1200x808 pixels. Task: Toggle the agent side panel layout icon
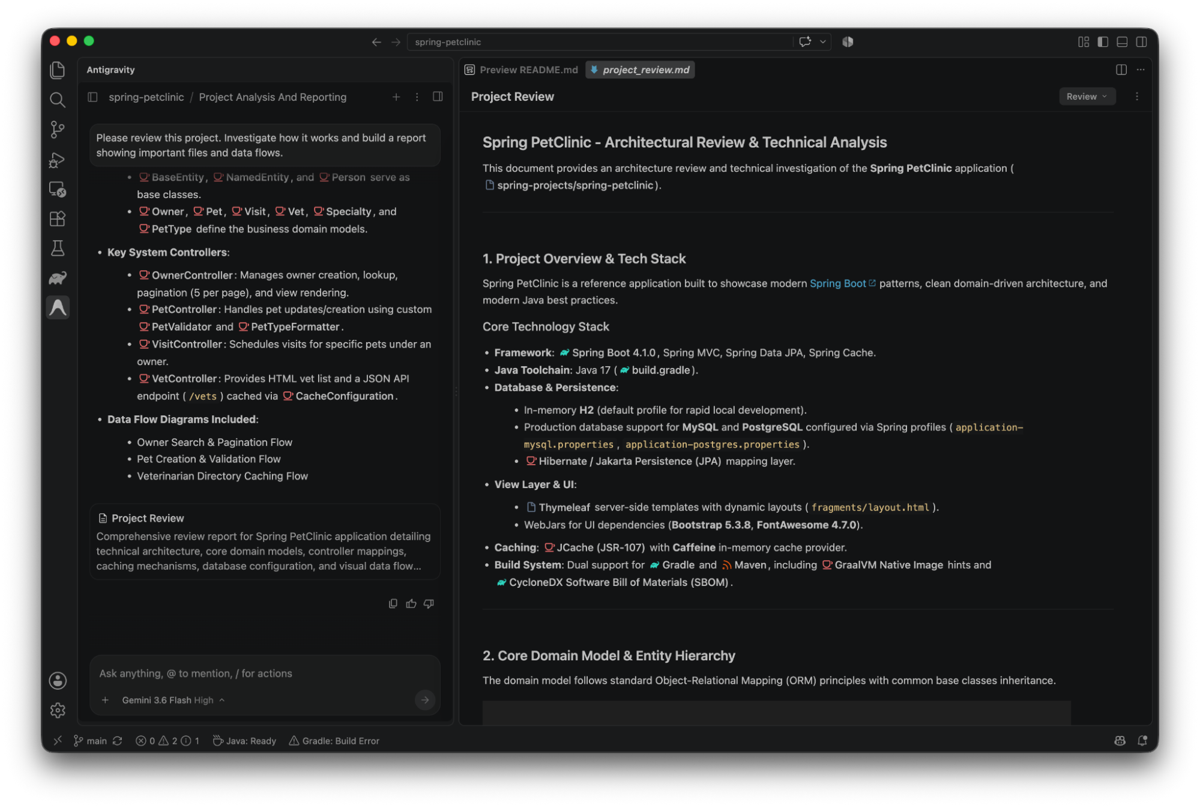coord(438,97)
